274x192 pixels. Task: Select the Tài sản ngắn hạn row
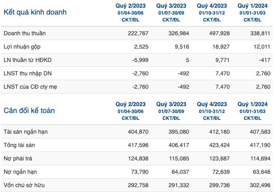[137, 132]
